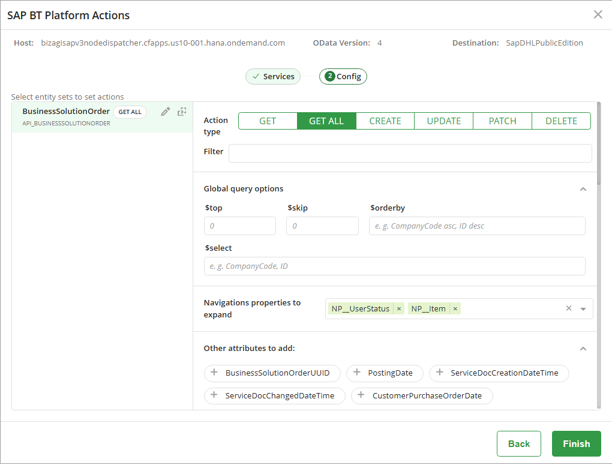Viewport: 612px width, 468px height.
Task: Add the PostingDate attribute
Action: click(385, 373)
